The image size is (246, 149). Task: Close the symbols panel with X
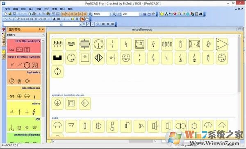[x=43, y=29]
